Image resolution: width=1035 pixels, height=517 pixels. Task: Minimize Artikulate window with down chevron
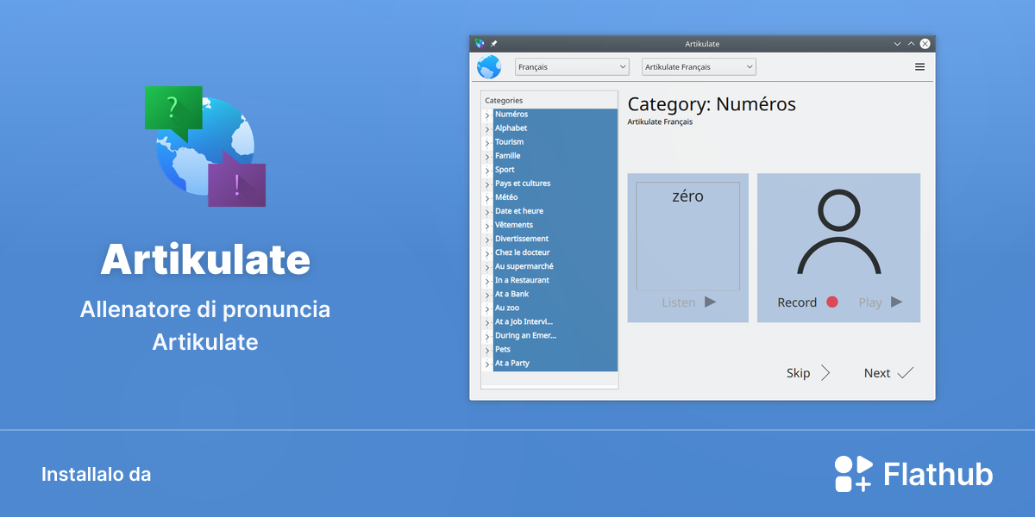point(897,44)
